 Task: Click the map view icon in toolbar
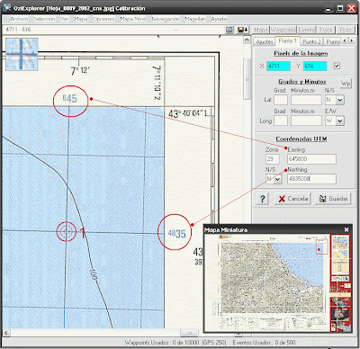[229, 30]
